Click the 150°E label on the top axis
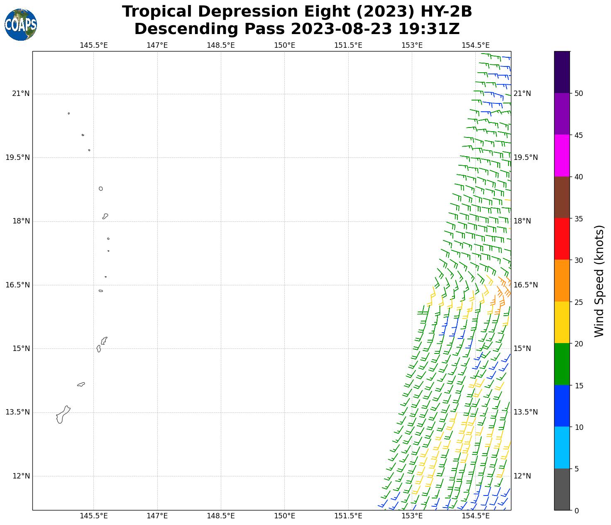The width and height of the screenshot is (611, 525). (x=284, y=45)
